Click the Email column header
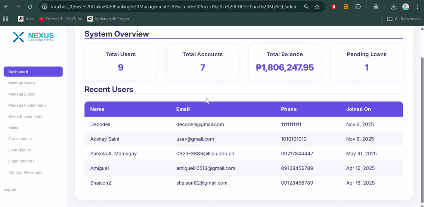This screenshot has height=207, width=424. (183, 109)
